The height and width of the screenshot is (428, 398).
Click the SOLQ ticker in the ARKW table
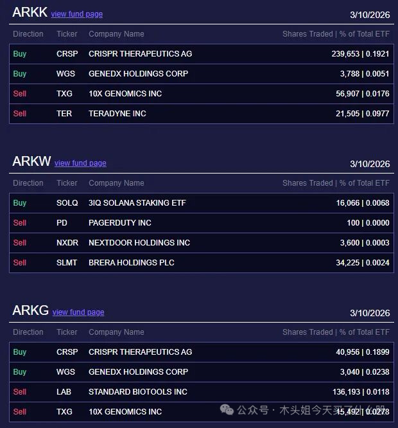(x=67, y=203)
